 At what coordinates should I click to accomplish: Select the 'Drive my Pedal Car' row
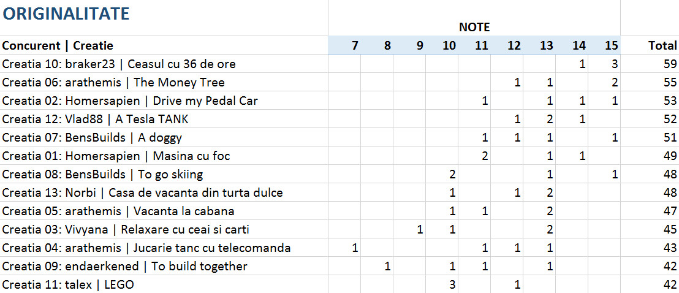(x=130, y=101)
